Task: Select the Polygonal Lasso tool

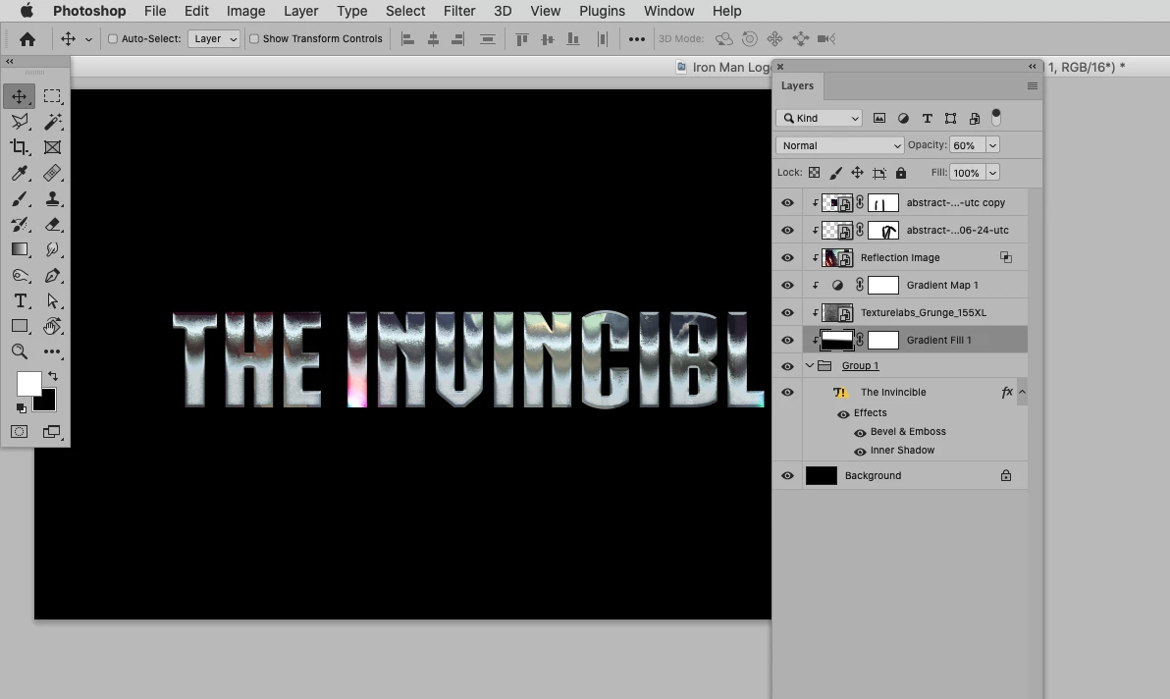Action: pos(20,122)
